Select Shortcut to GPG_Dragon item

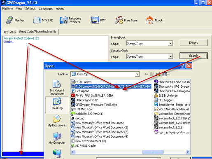pyautogui.click(x=172, y=87)
